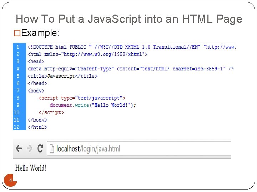The width and height of the screenshot is (257, 192).
Task: Click line number 8 in code gutter
Action: (18, 98)
